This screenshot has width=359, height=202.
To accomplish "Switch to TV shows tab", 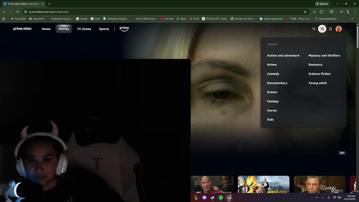I will click(x=84, y=29).
